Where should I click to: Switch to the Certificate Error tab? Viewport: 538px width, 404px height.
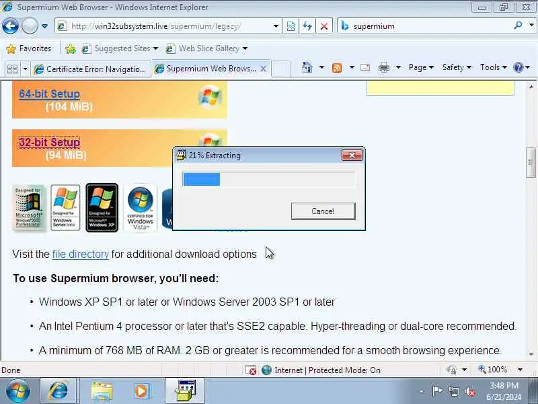(91, 69)
